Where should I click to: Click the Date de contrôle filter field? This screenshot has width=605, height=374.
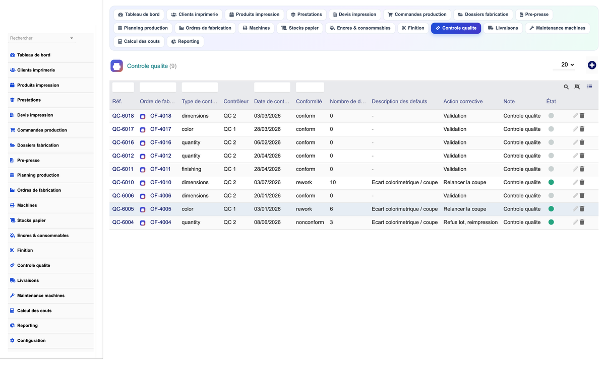[272, 87]
